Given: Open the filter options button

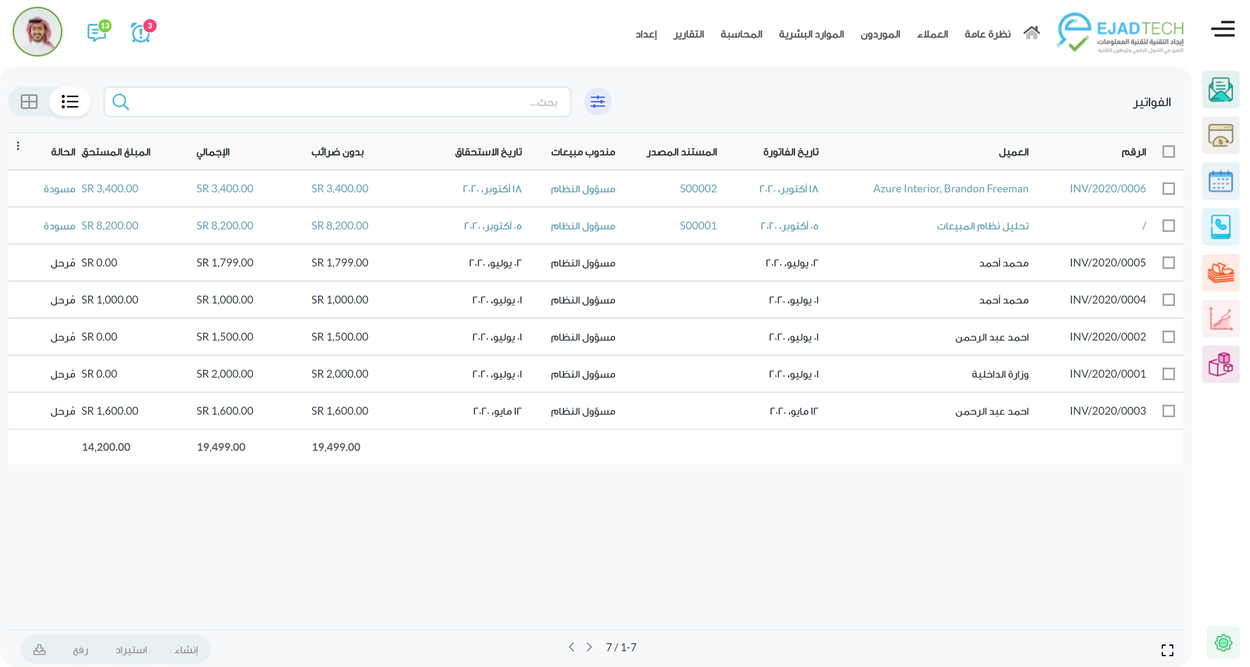Looking at the screenshot, I should (597, 102).
